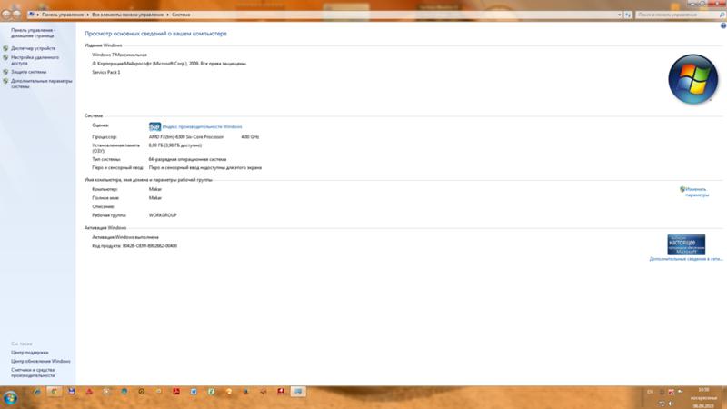Open Дополнительные параметры системы link
This screenshot has height=409, width=727.
(x=42, y=84)
